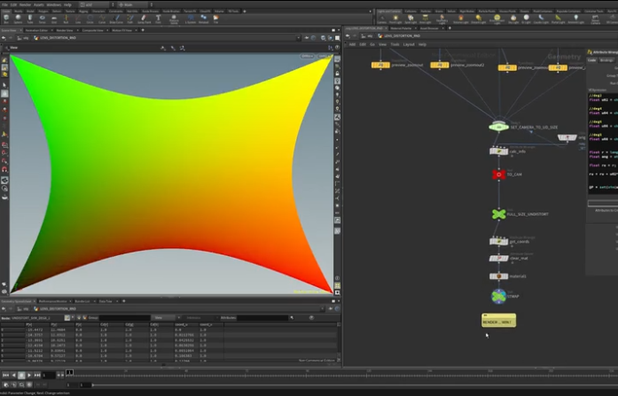Open the Data Tree tab
This screenshot has width=618, height=396.
pos(106,301)
